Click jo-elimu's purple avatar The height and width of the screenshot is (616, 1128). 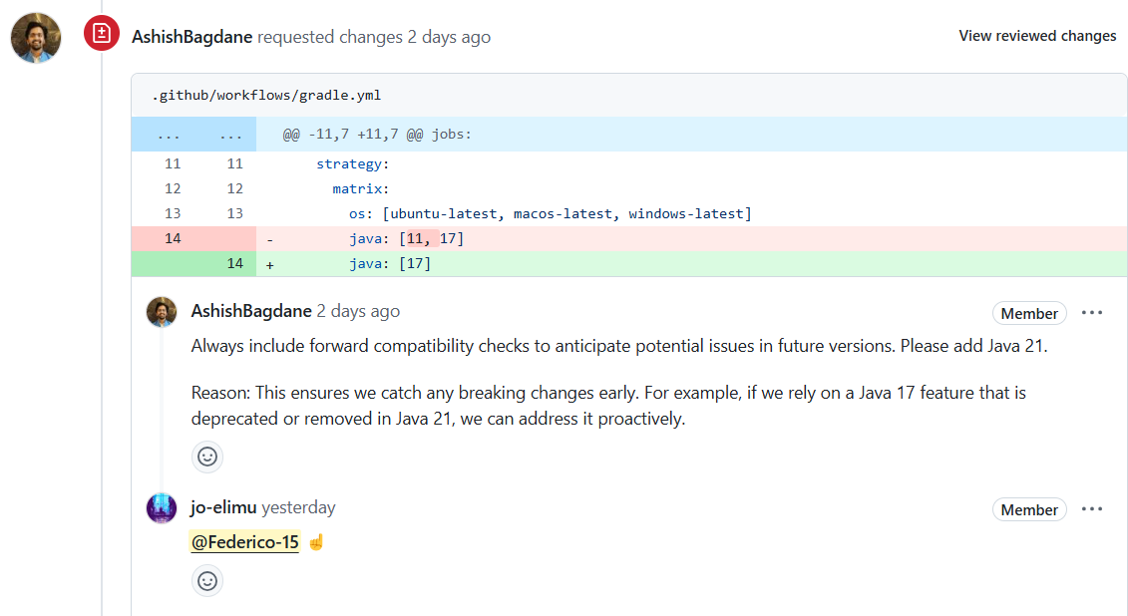tap(162, 508)
